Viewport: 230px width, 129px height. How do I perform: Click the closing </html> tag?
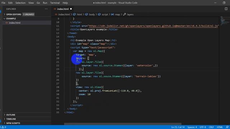click(x=69, y=112)
